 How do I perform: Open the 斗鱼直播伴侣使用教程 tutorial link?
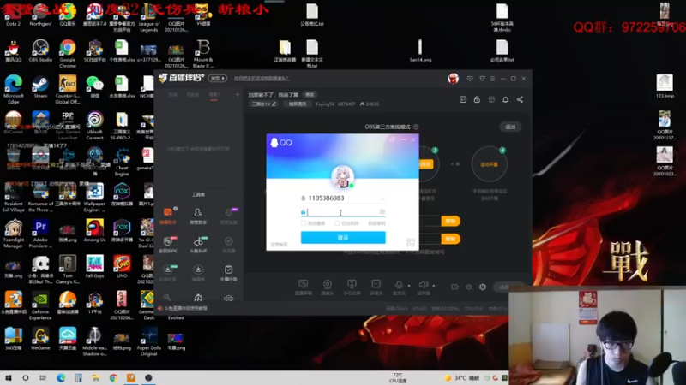[x=185, y=308]
